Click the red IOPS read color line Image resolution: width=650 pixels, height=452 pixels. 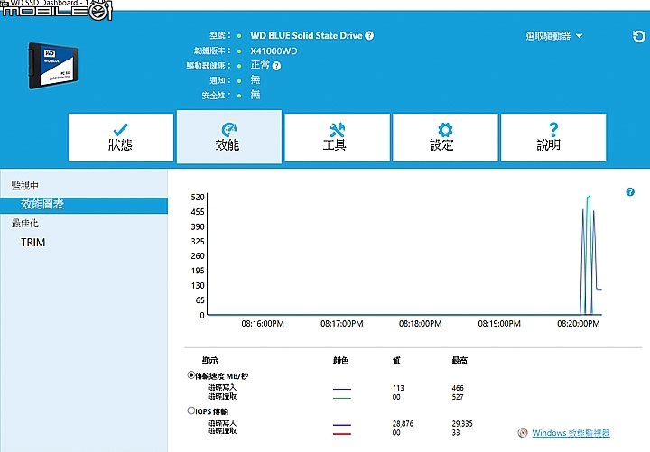[x=342, y=434]
